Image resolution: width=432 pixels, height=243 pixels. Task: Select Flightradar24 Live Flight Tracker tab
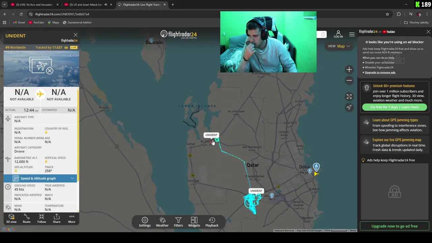(142, 5)
